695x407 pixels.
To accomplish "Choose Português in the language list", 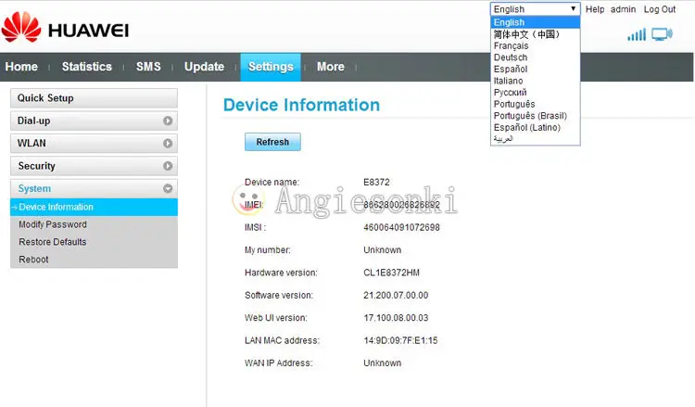I will [535, 104].
